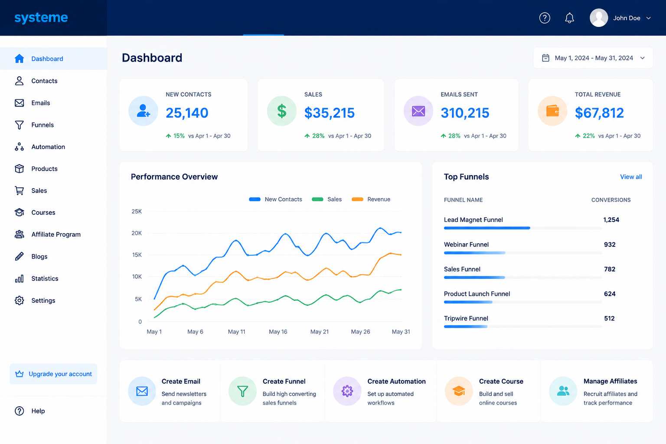The height and width of the screenshot is (444, 666).
Task: Click the Upgrade your account button
Action: tap(53, 374)
